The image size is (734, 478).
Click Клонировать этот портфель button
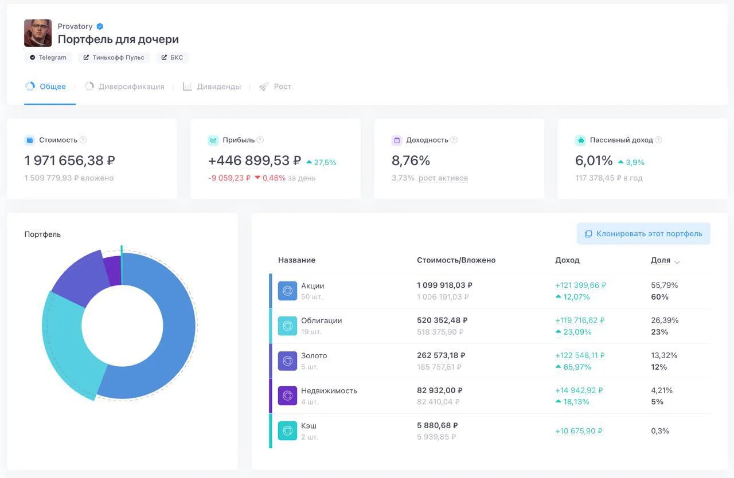point(643,234)
